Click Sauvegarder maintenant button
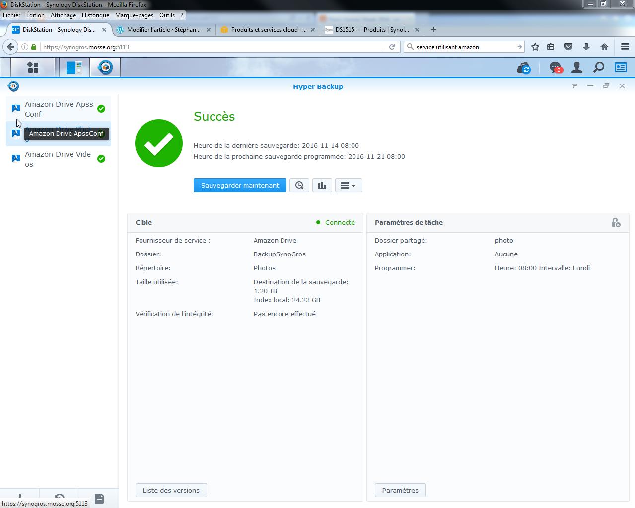 (240, 185)
